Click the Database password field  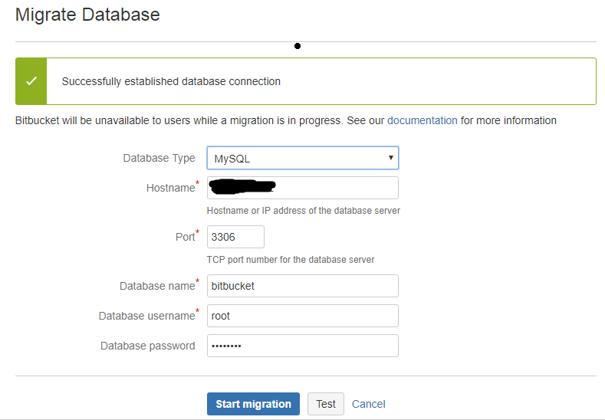(302, 346)
